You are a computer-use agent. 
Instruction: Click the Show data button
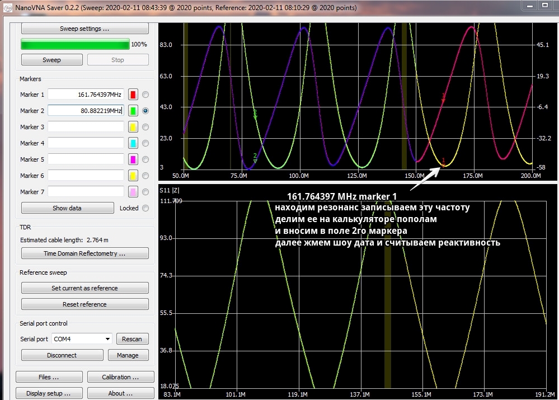tap(67, 208)
